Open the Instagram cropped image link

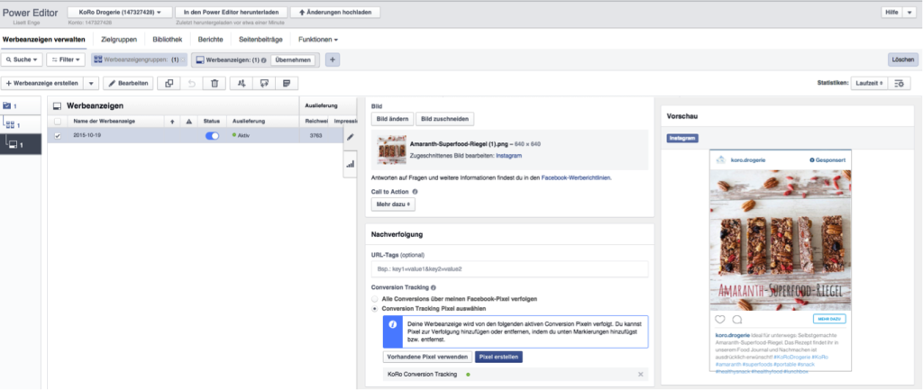508,155
